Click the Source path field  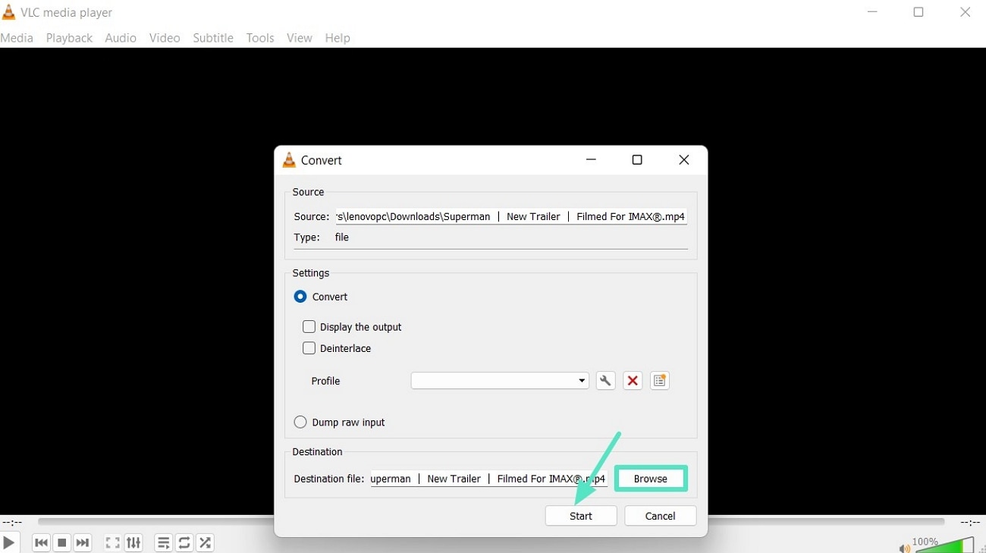[512, 216]
